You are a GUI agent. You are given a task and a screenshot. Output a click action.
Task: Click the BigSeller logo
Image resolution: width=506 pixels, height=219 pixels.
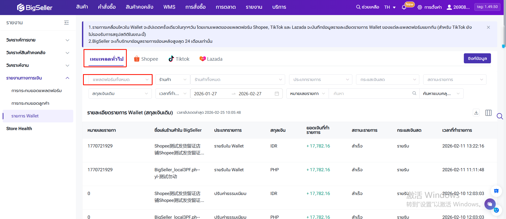35,8
